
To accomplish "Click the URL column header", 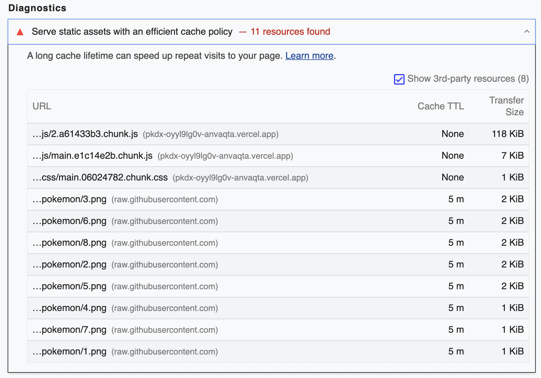I will (42, 106).
